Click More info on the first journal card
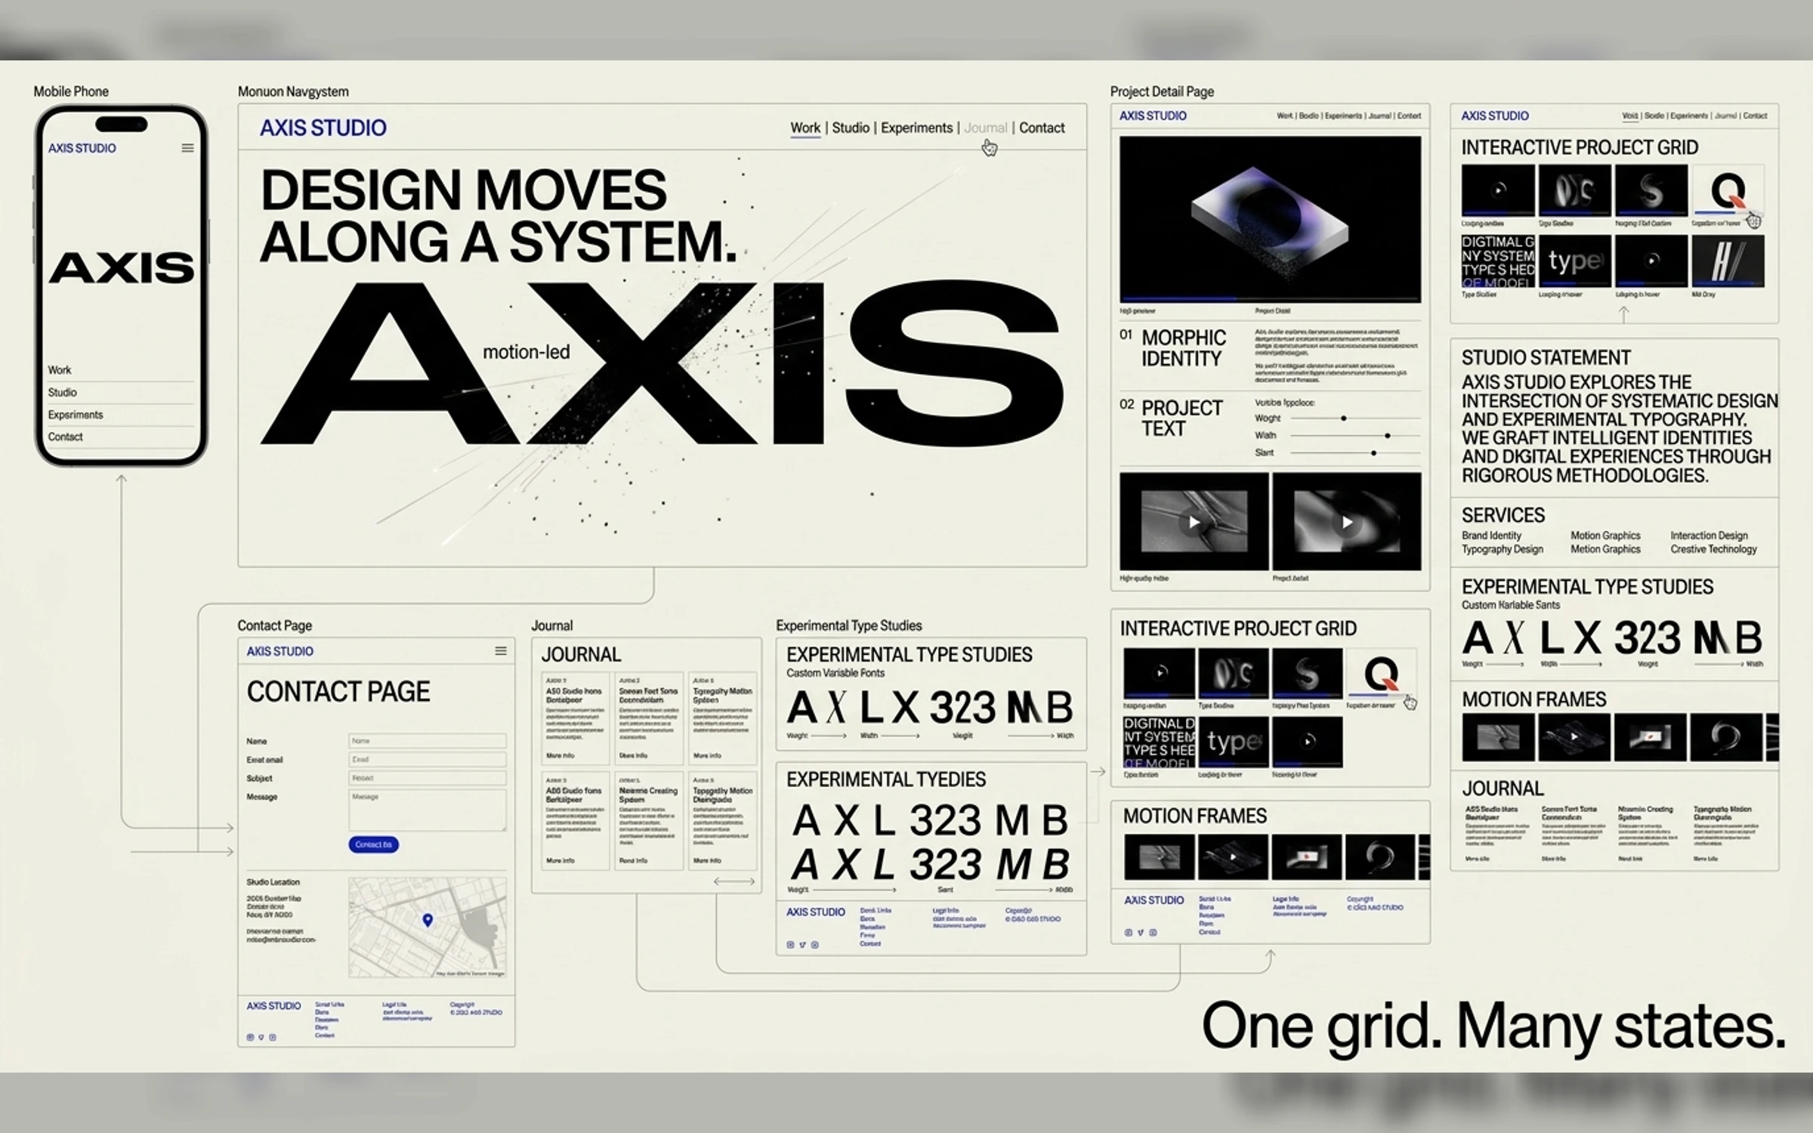 pyautogui.click(x=560, y=755)
